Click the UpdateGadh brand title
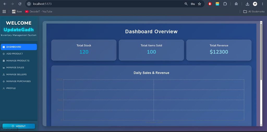Image resolution: width=267 pixels, height=132 pixels. pyautogui.click(x=19, y=30)
